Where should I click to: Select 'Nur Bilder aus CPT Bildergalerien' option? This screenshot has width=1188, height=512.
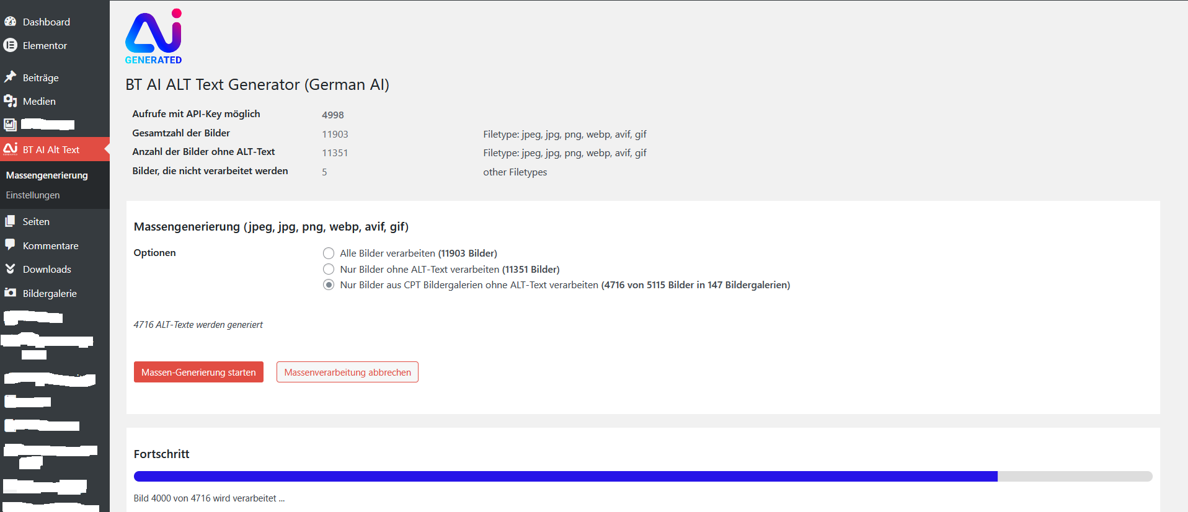coord(329,285)
